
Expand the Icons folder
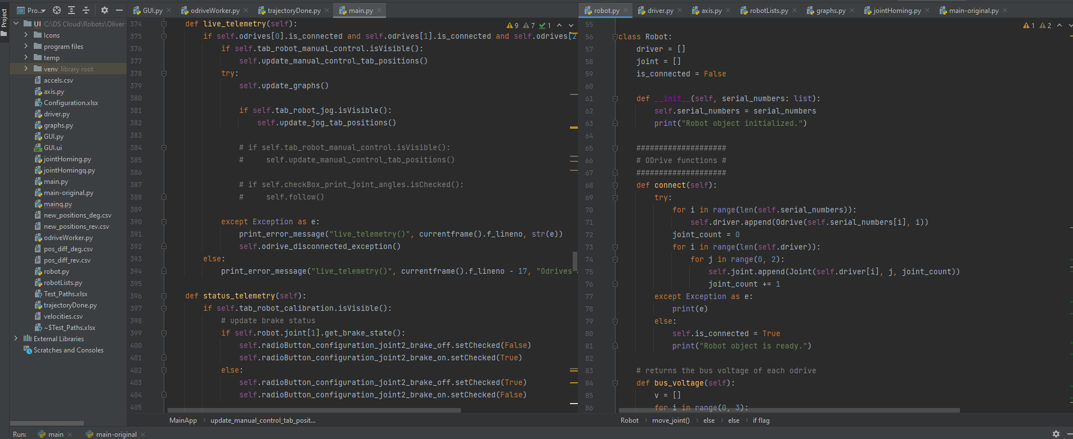click(26, 35)
